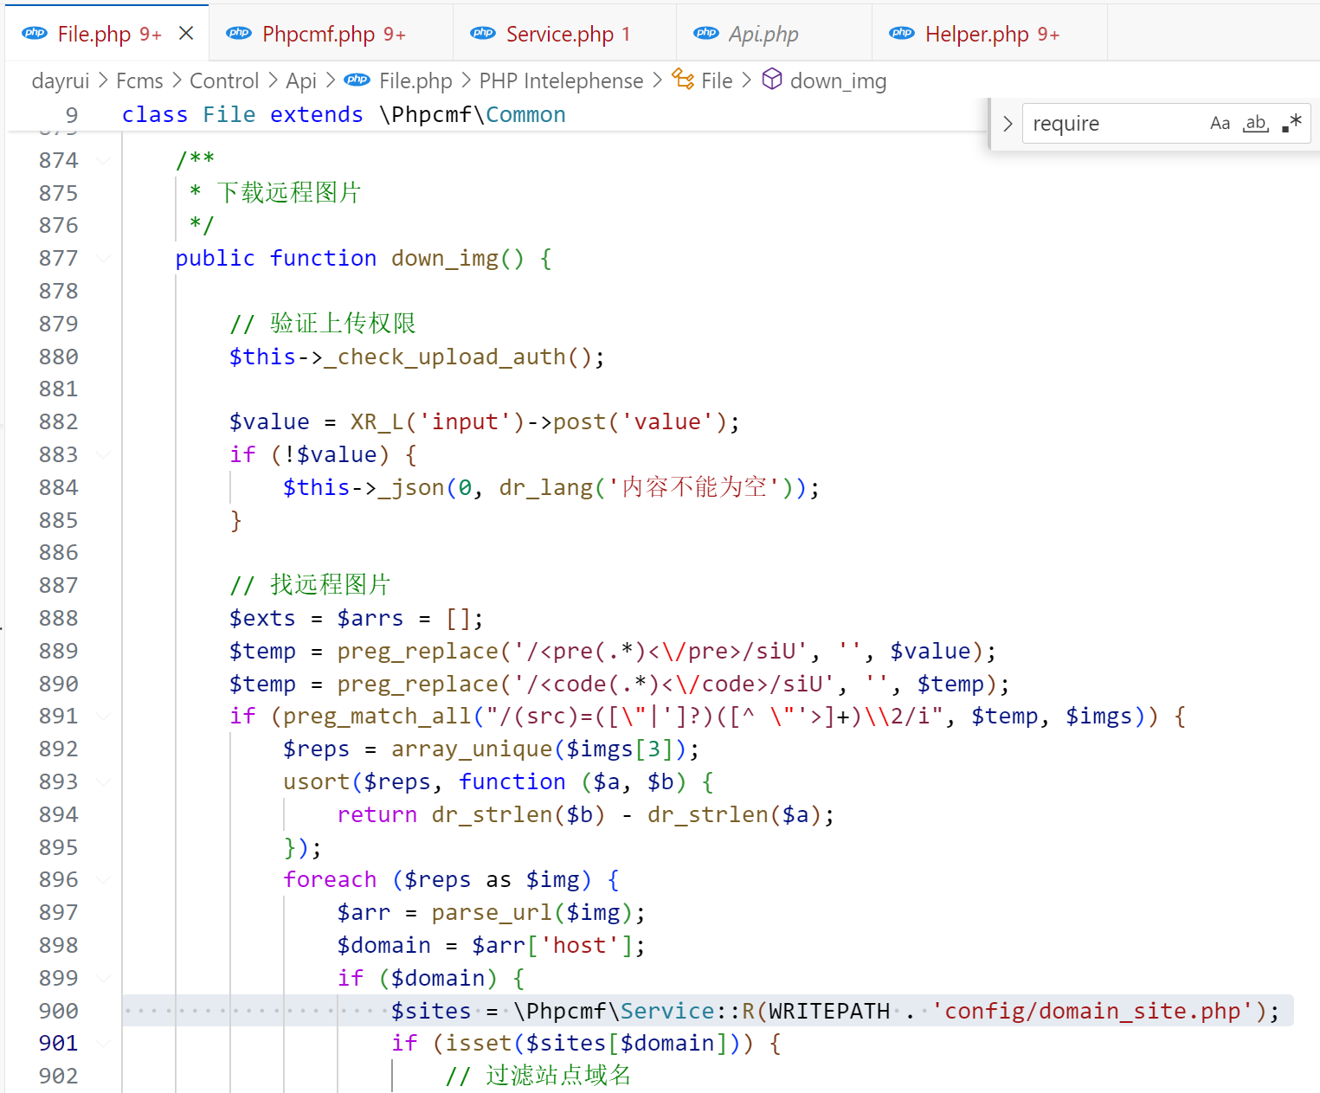
Task: Collapse down_img function fold at line 877
Action: pos(104,258)
